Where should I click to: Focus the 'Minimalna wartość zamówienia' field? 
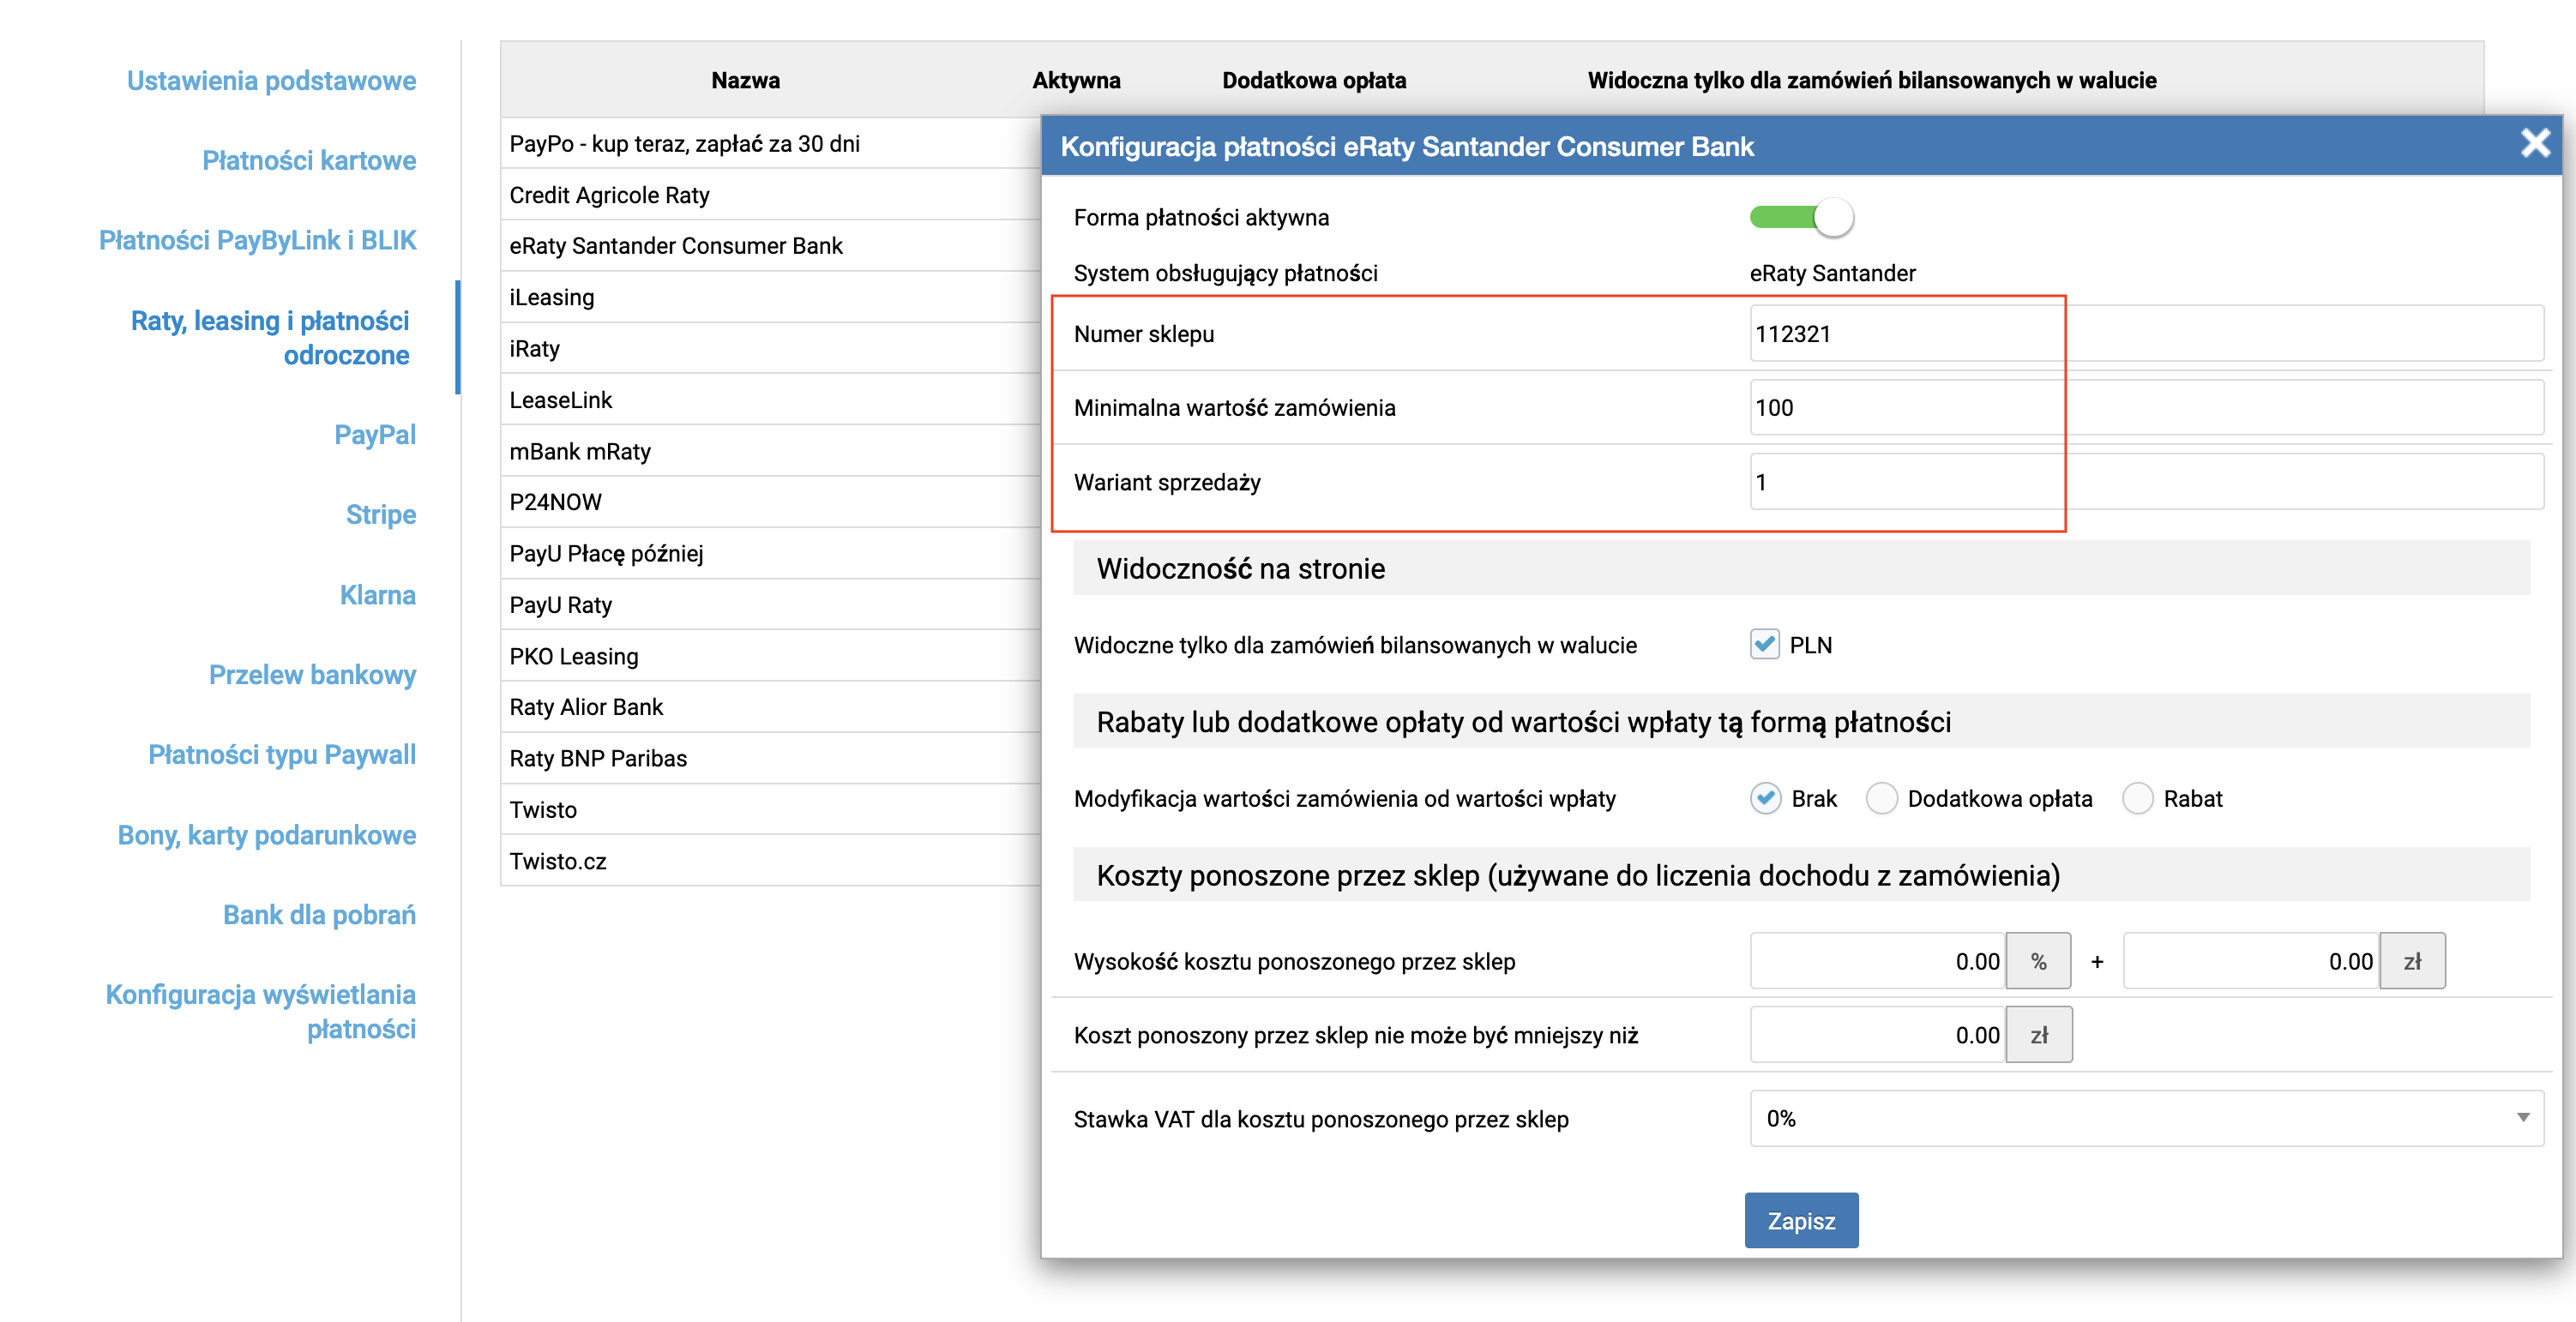click(x=2147, y=407)
